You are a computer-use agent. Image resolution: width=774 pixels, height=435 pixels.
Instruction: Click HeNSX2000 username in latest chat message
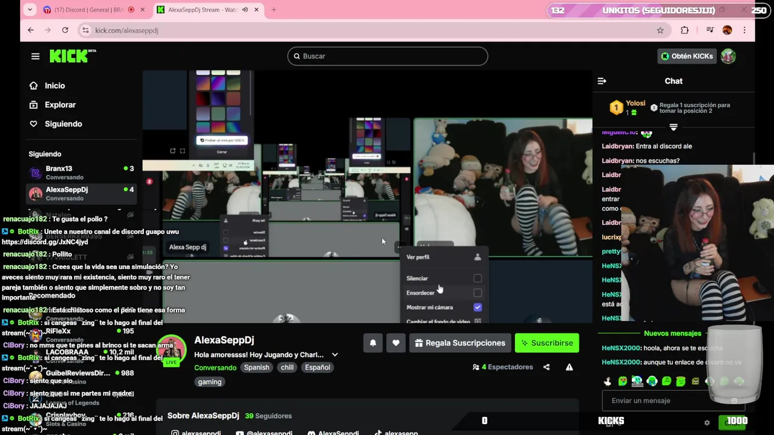pyautogui.click(x=621, y=362)
